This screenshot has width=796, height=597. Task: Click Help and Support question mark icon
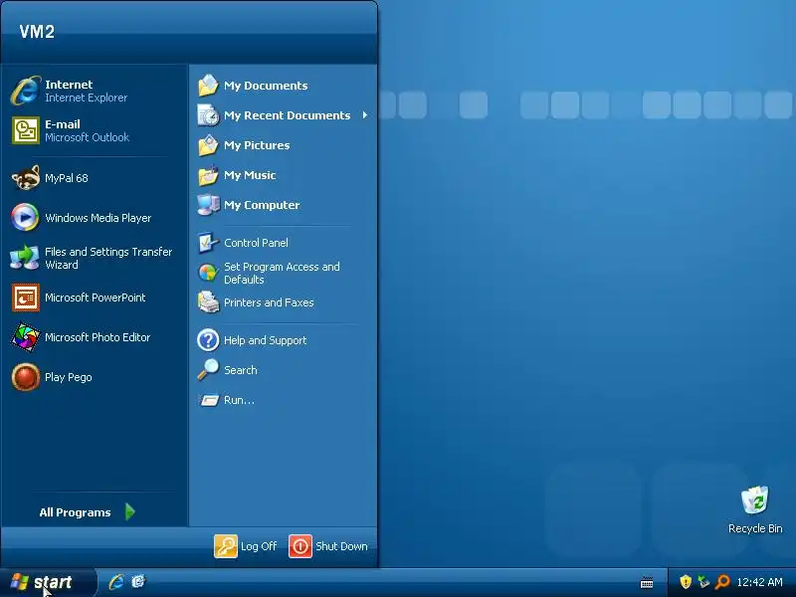pyautogui.click(x=208, y=340)
